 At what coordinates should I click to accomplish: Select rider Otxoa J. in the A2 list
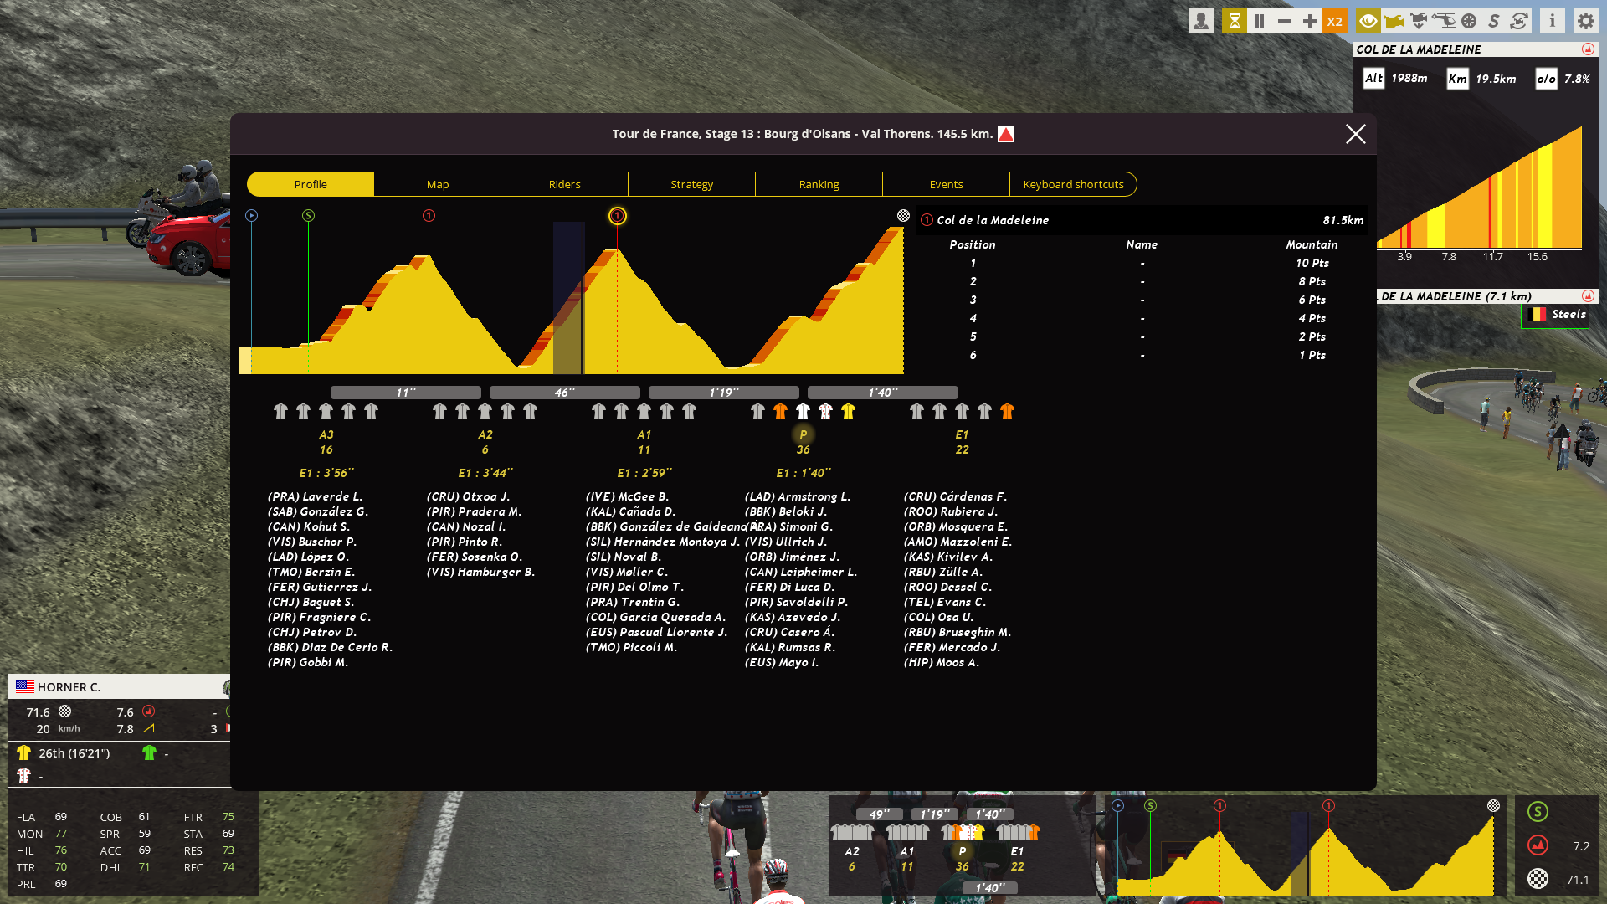click(468, 496)
